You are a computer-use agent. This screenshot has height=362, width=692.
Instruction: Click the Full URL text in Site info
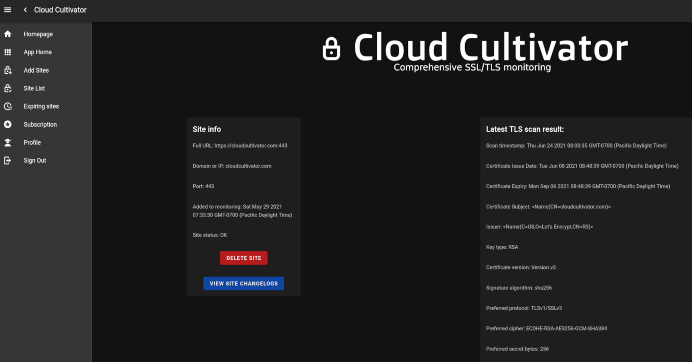240,146
